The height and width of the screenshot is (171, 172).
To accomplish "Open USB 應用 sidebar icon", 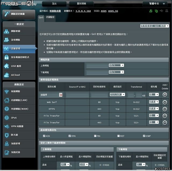I will tap(7, 66).
